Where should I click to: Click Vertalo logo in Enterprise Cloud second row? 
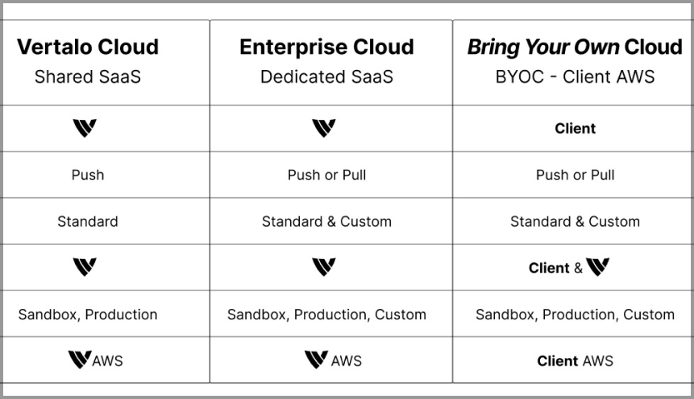click(323, 128)
